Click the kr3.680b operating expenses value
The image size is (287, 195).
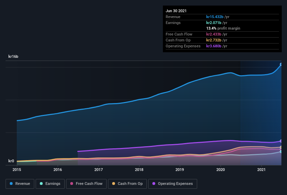[214, 46]
